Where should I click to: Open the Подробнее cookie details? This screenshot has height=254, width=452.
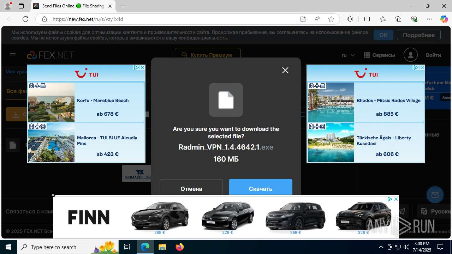click(419, 35)
